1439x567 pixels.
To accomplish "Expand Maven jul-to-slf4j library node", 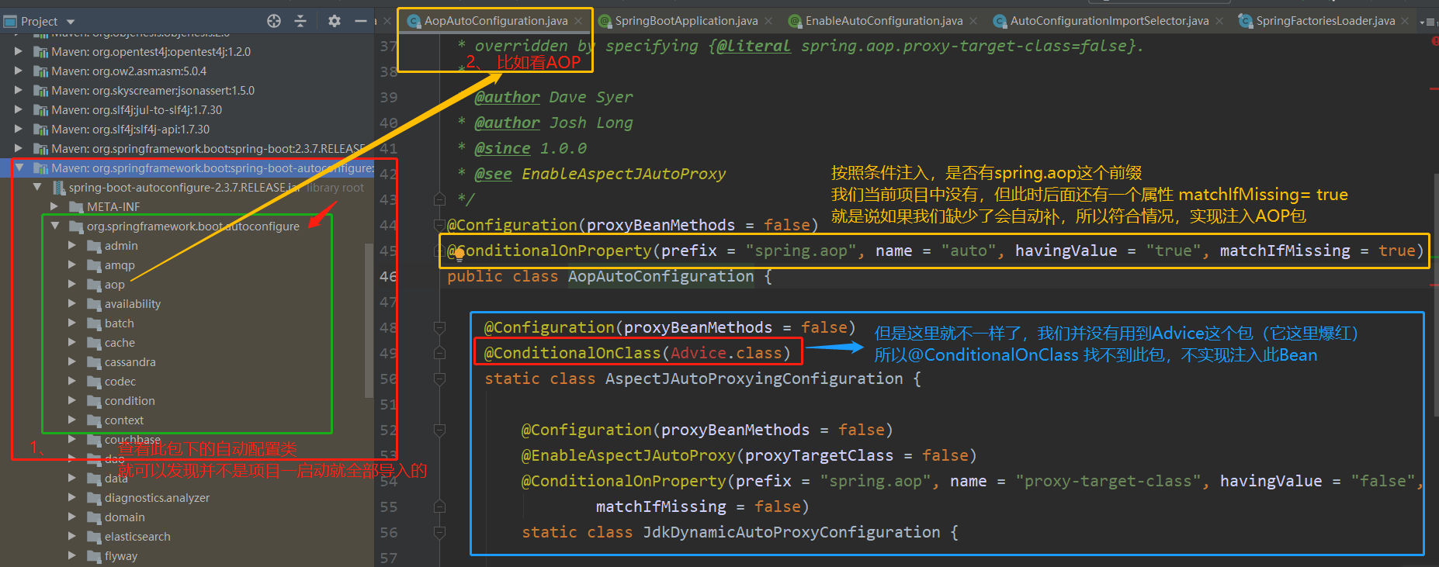I will coord(18,109).
